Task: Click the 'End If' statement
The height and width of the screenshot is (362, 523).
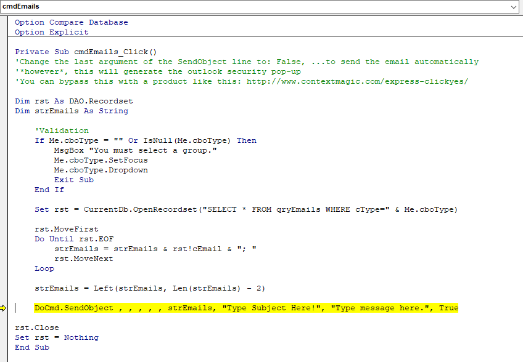Action: pos(49,190)
